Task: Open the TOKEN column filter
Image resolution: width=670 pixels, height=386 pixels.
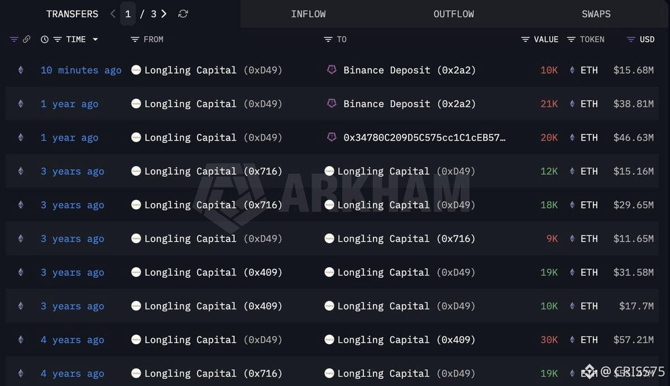Action: click(x=571, y=39)
